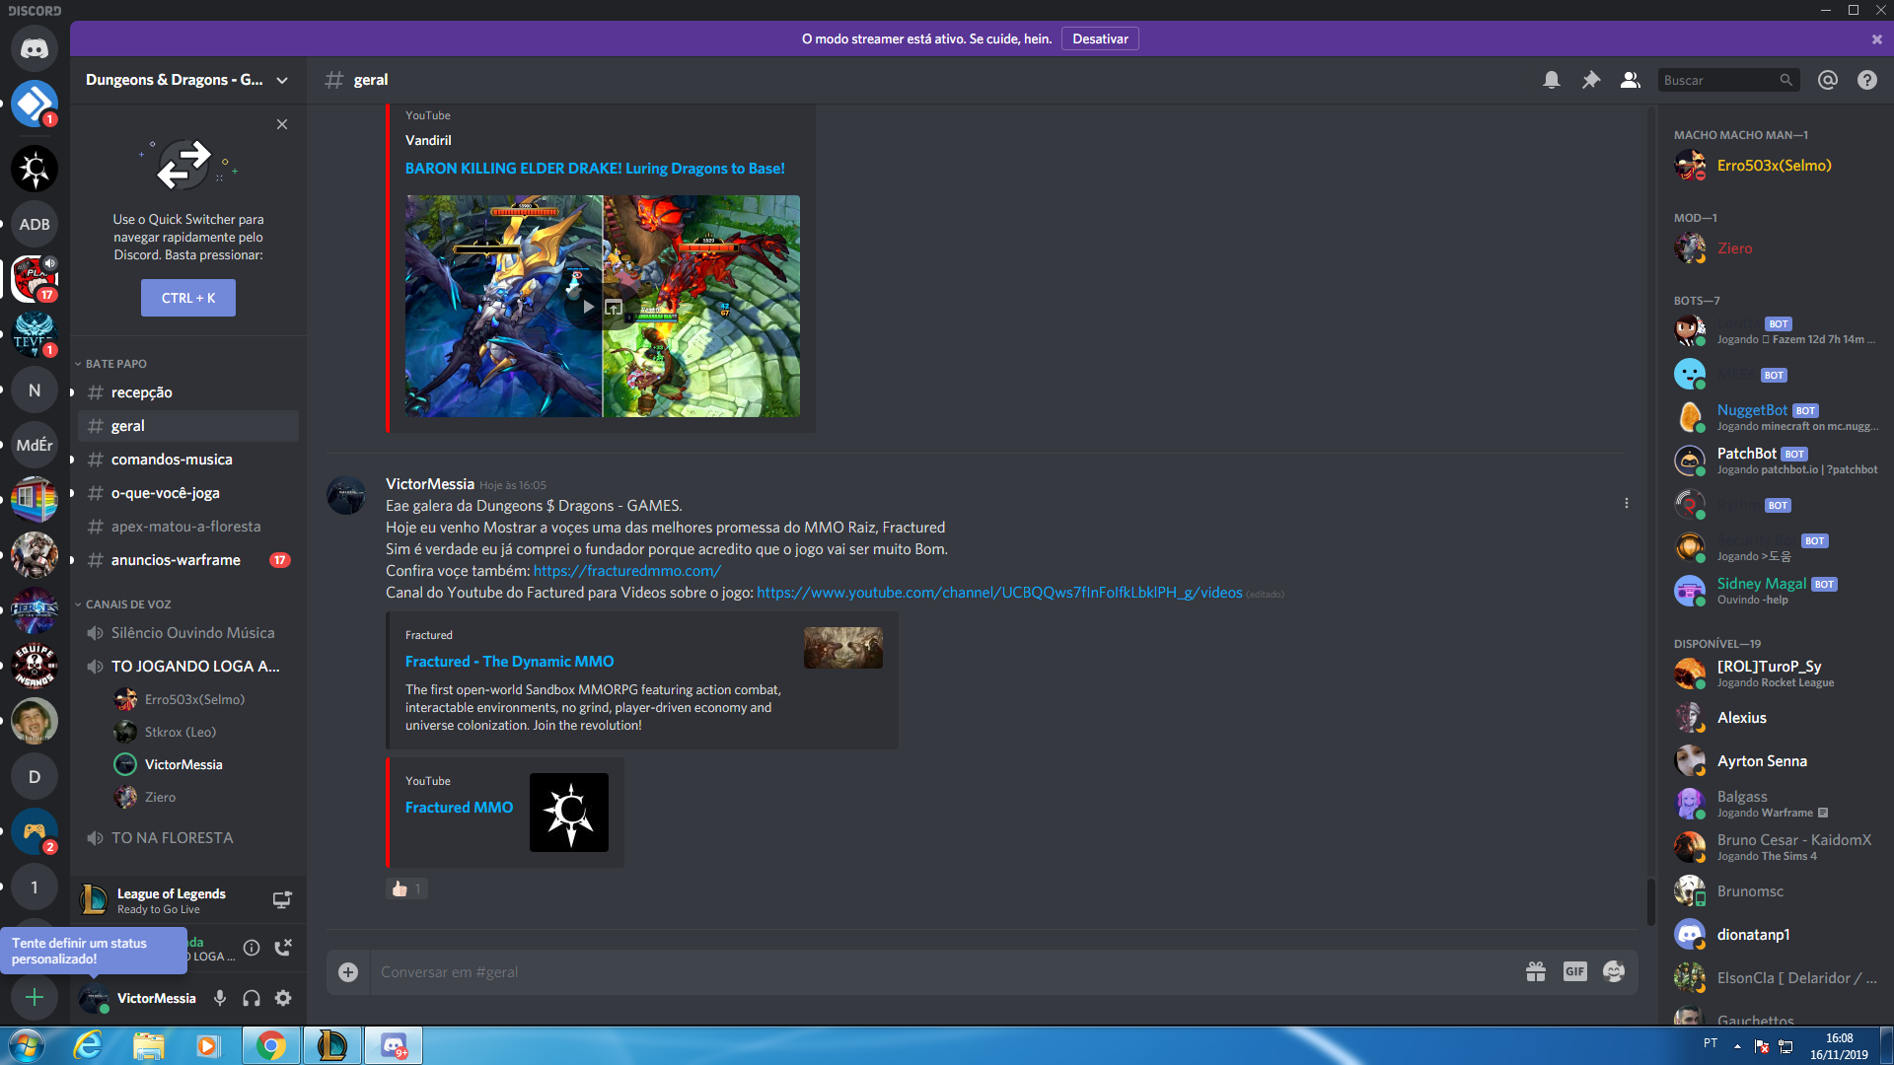Open server dropdown Dungeons & Dragons

click(x=187, y=80)
